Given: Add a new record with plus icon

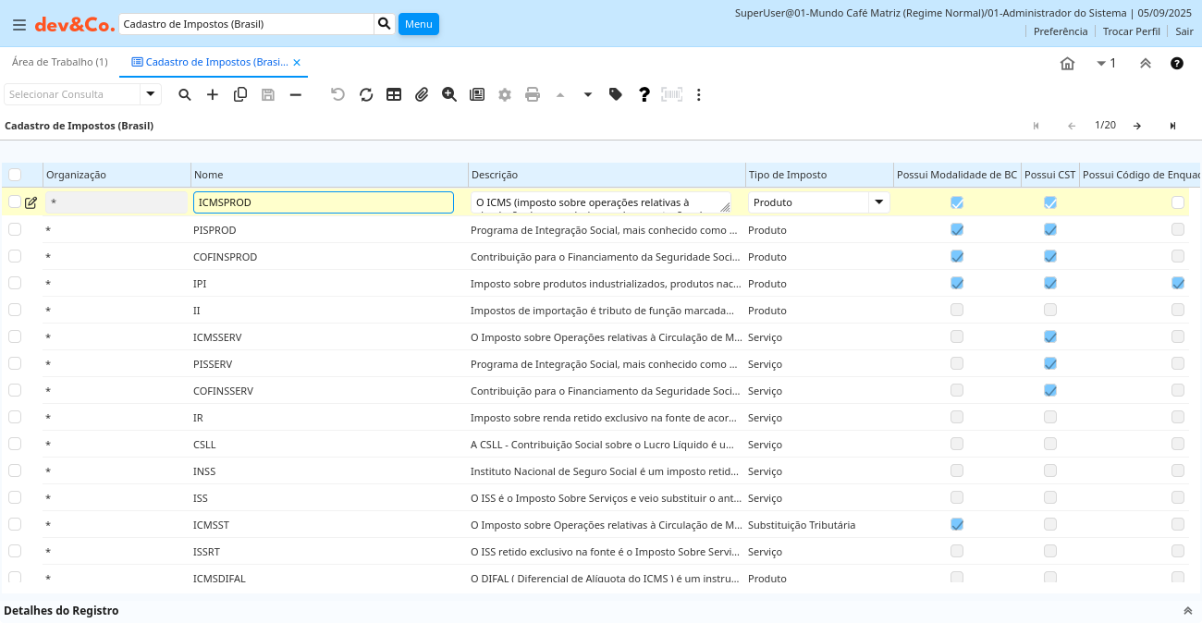Looking at the screenshot, I should (213, 94).
